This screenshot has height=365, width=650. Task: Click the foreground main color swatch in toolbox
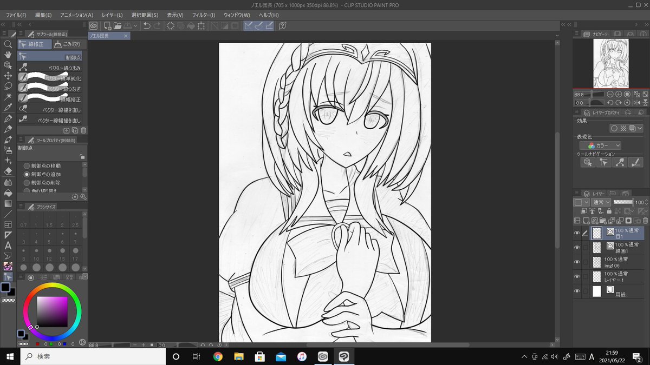tap(5, 287)
